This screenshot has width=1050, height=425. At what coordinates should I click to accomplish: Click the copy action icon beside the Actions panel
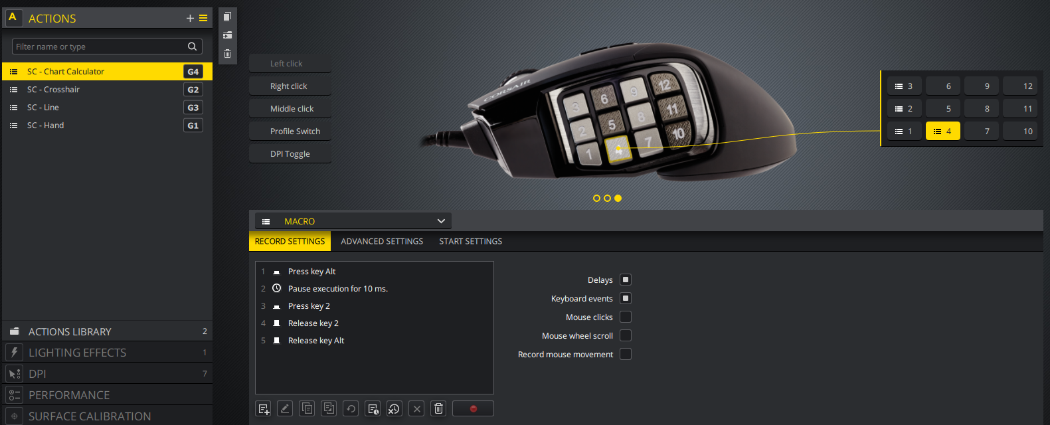tap(227, 17)
